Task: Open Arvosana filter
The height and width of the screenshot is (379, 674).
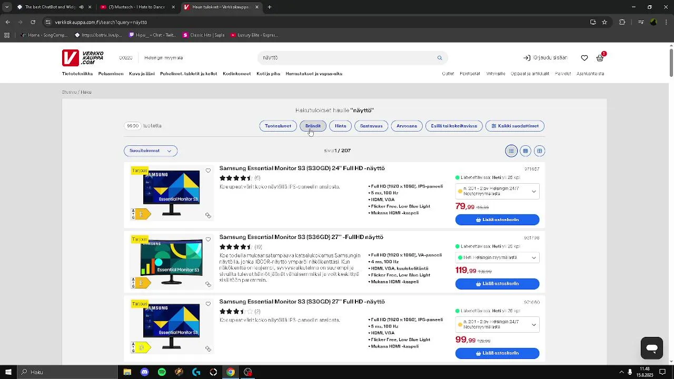Action: point(407,126)
